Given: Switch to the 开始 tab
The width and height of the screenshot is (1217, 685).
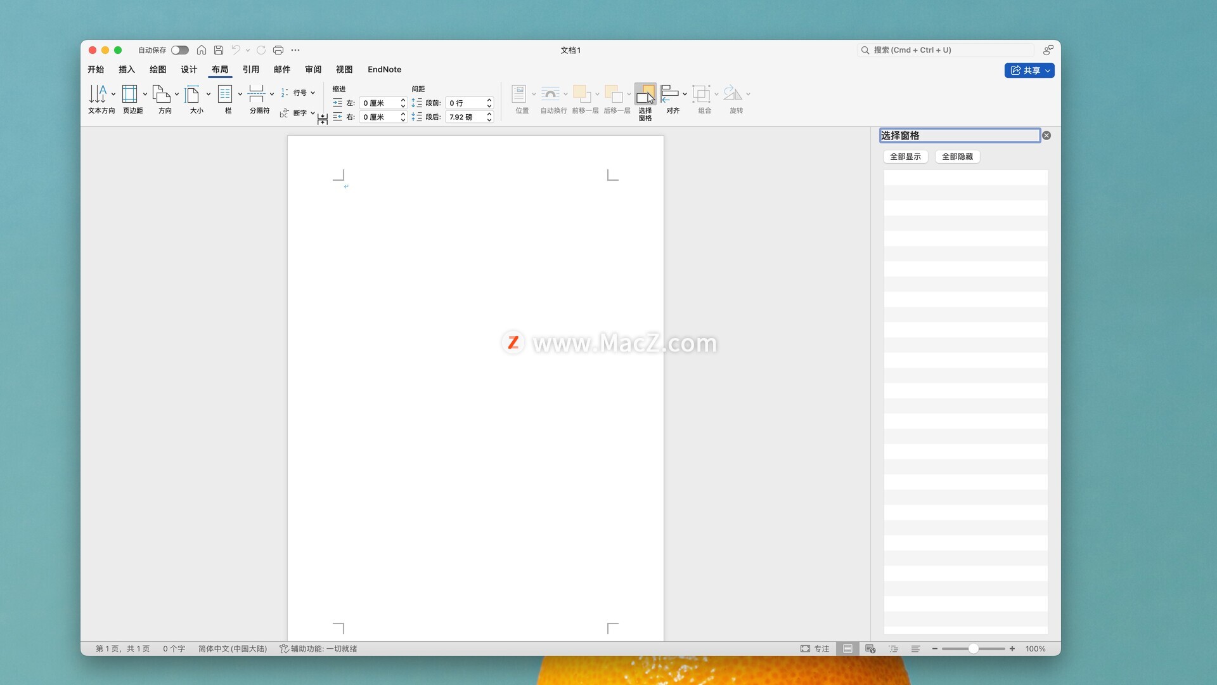Looking at the screenshot, I should (96, 70).
